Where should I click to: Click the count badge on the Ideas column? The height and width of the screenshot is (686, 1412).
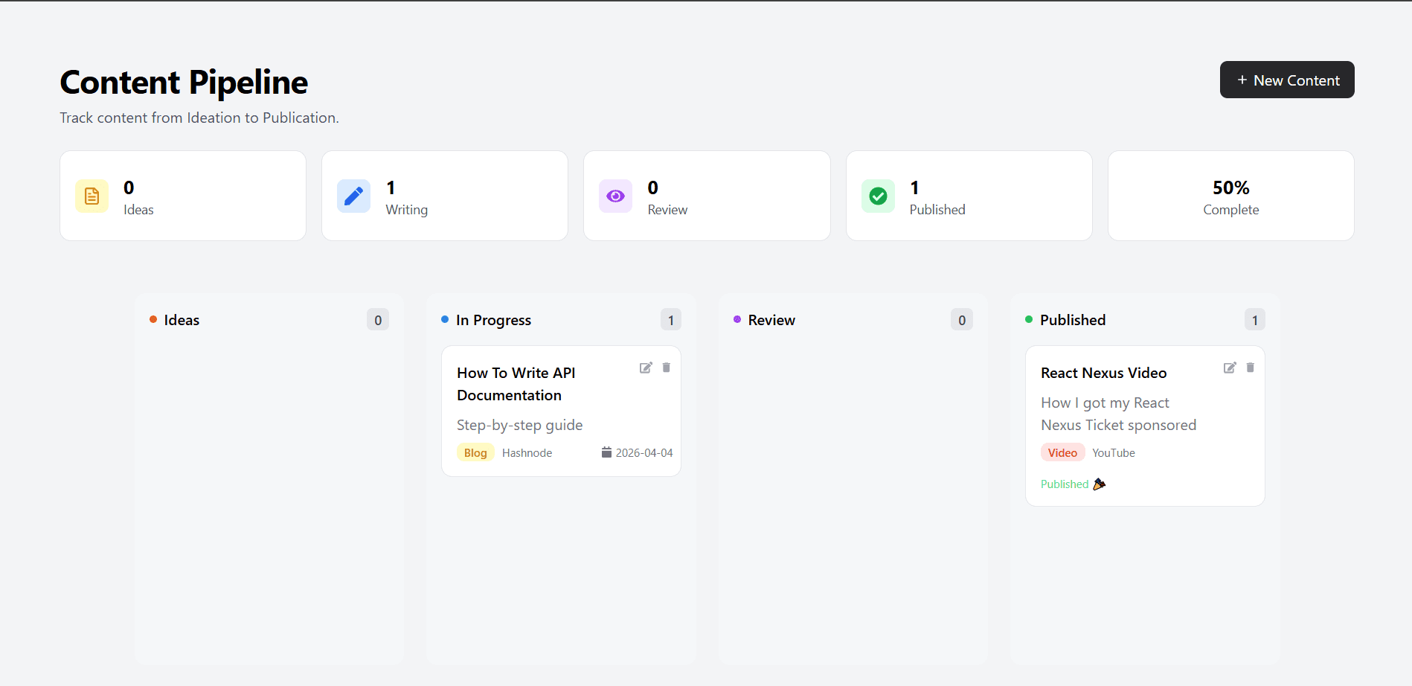[x=378, y=319]
